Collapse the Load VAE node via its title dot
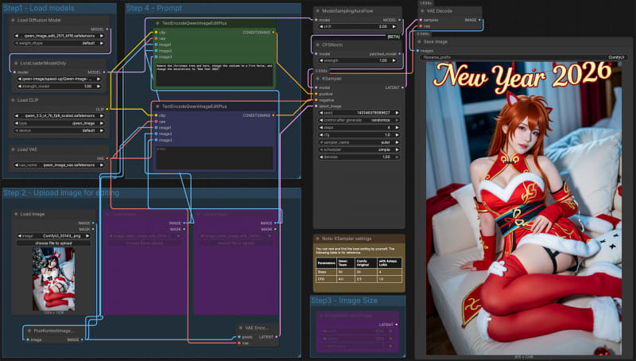The width and height of the screenshot is (636, 361). click(x=13, y=149)
